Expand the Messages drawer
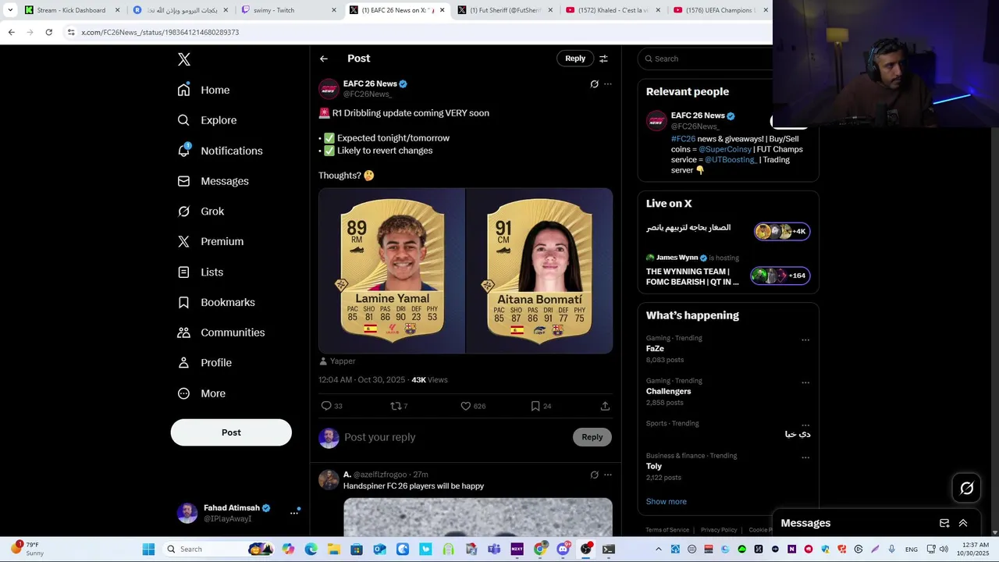 (963, 523)
